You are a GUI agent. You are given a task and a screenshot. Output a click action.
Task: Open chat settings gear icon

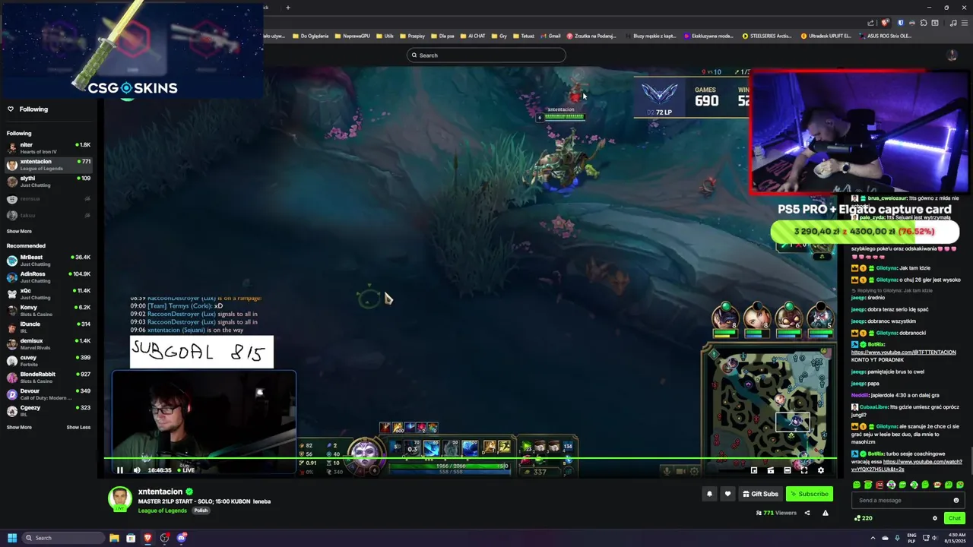(x=935, y=518)
